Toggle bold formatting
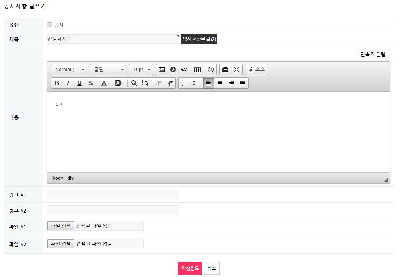Image resolution: width=412 pixels, height=277 pixels. coord(57,83)
